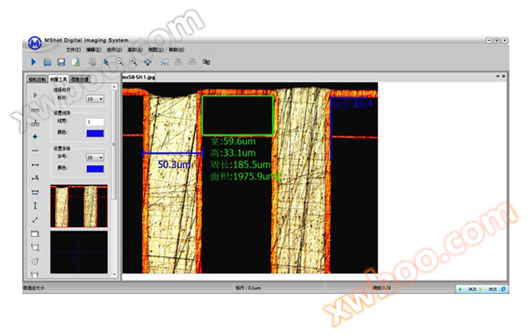Click the blue play/start capture icon

(34, 62)
